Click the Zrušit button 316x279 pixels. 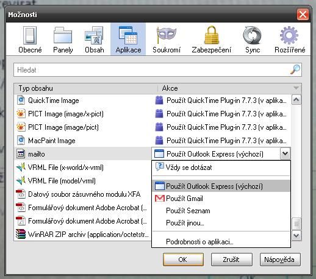(231, 260)
